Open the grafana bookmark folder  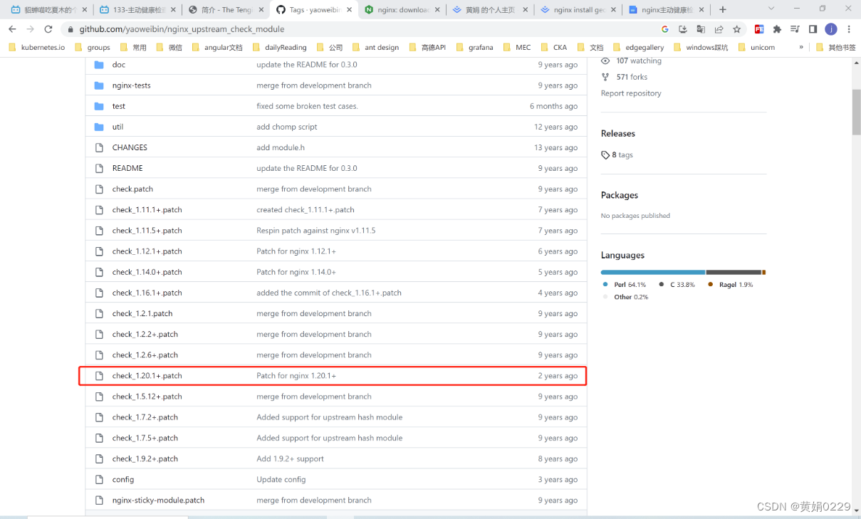pyautogui.click(x=475, y=47)
